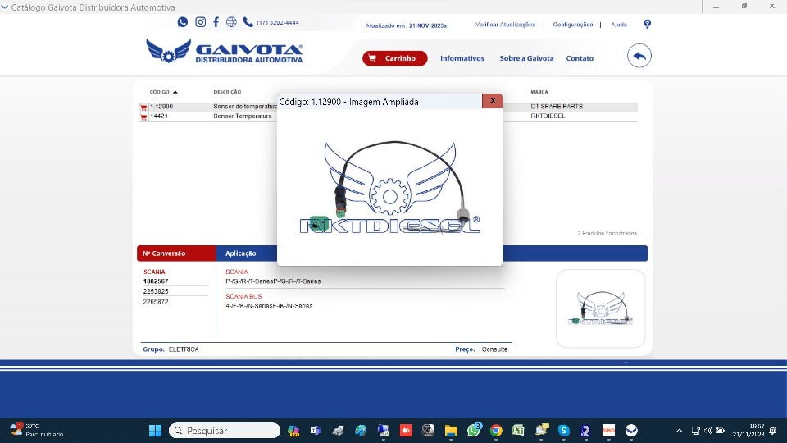This screenshot has height=443, width=787.
Task: Click Verificar Atualizações link
Action: (x=505, y=25)
